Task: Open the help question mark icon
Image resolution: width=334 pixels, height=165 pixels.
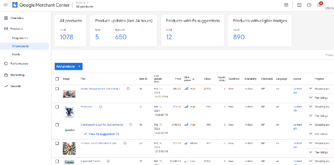Action: tap(309, 5)
